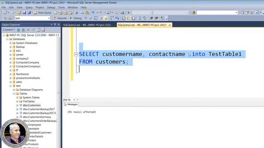Collapse the Databases folder node
This screenshot has height=148, width=264.
click(7, 39)
